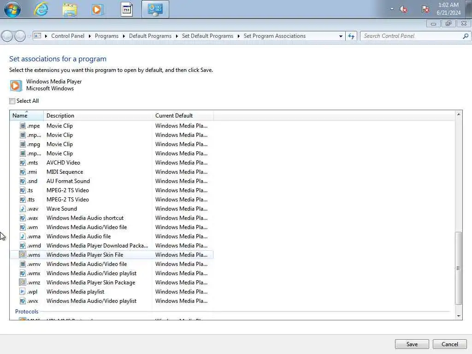Select the .rmi file type icon
This screenshot has height=354, width=472.
click(23, 171)
